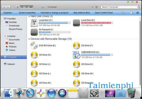Open the view options dropdown arrow
Screen dimensions: 142x99
coord(126,13)
